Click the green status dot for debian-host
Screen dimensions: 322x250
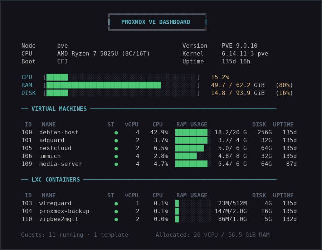(116, 132)
